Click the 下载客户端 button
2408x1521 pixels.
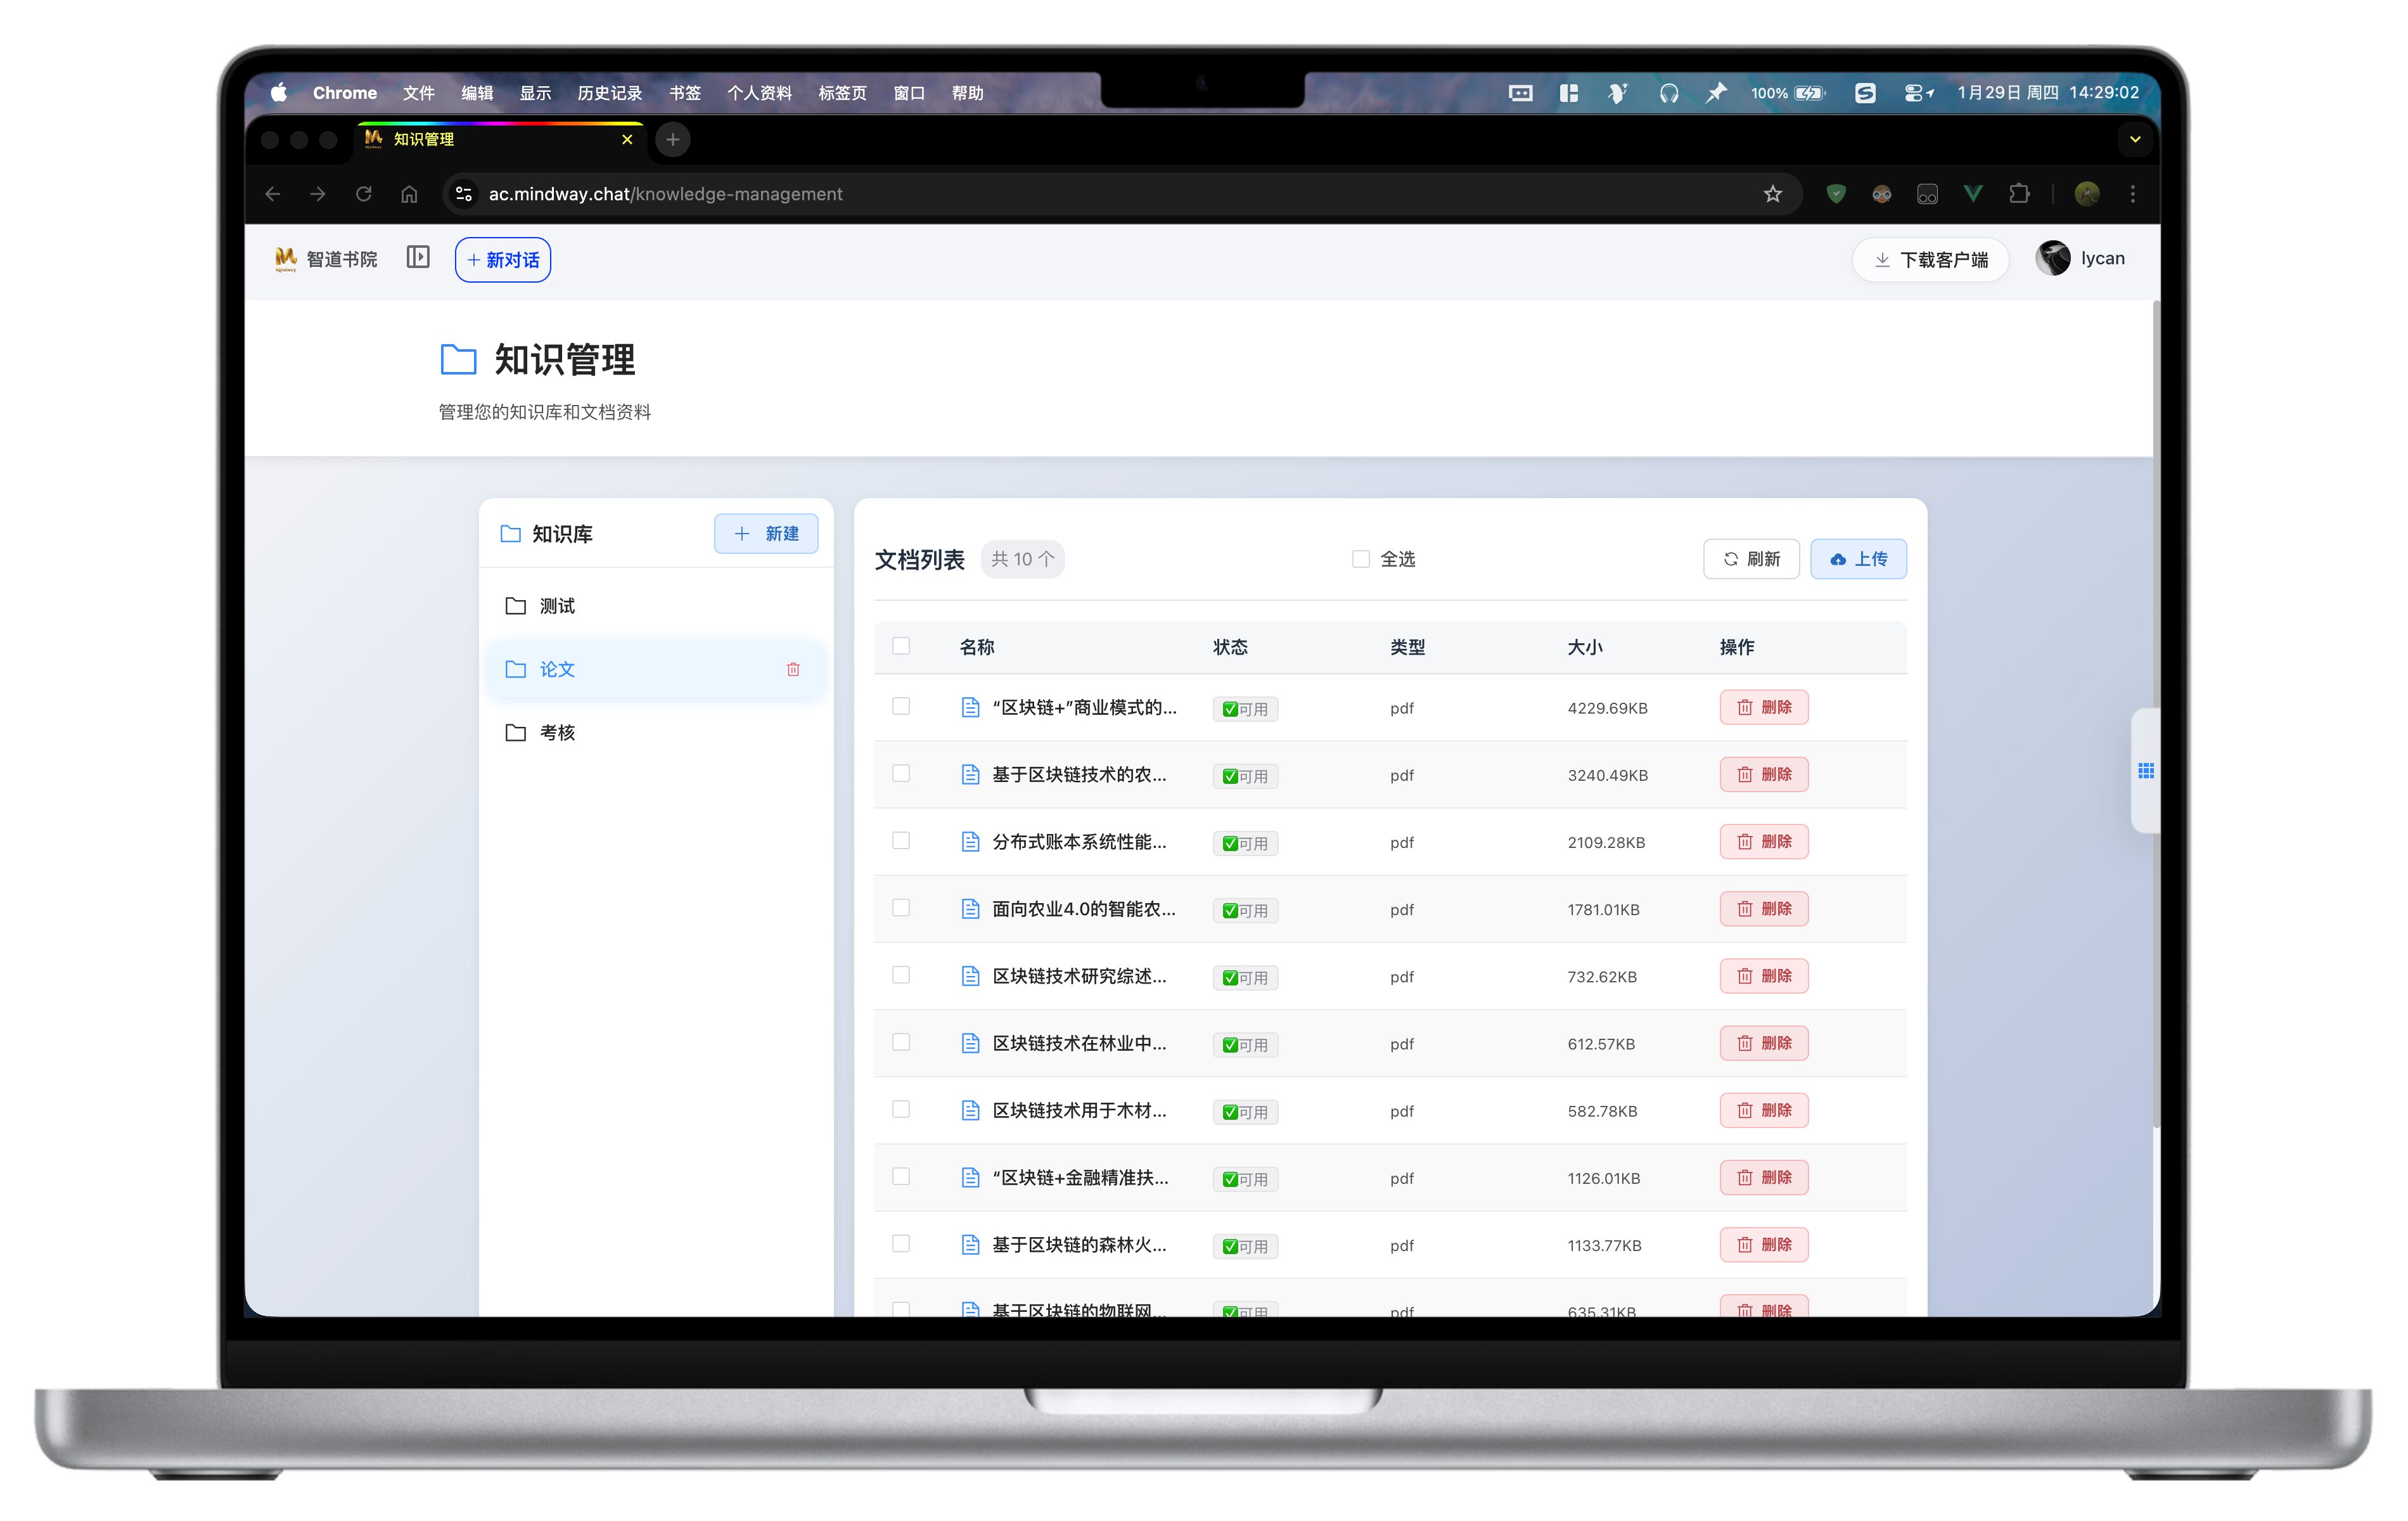tap(1930, 260)
